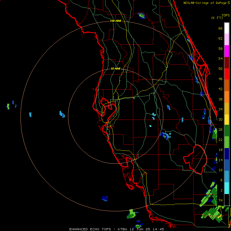231x231 pixels.
Task: Click the ENHANCED ECHO TOPS caption text
Action: [90, 229]
